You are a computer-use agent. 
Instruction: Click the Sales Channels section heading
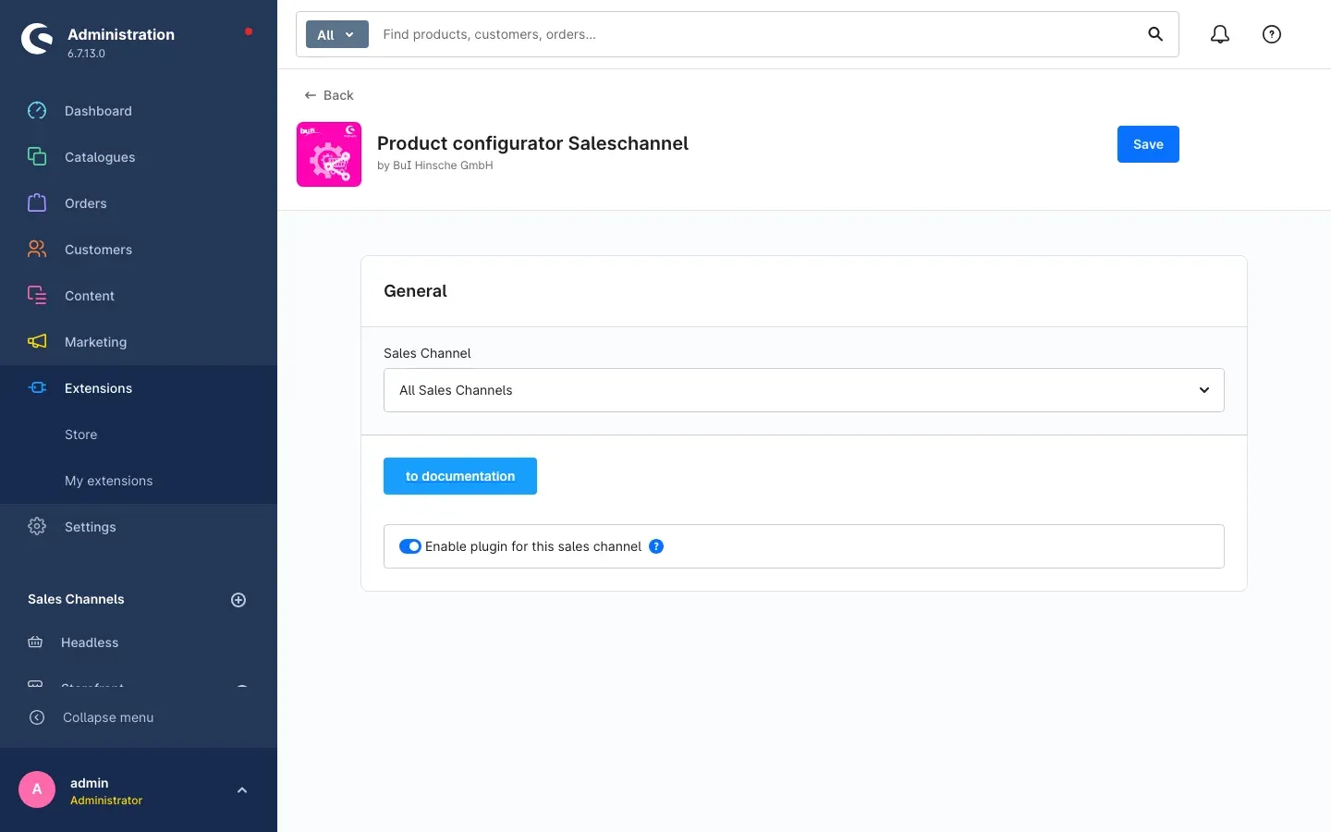(x=76, y=599)
